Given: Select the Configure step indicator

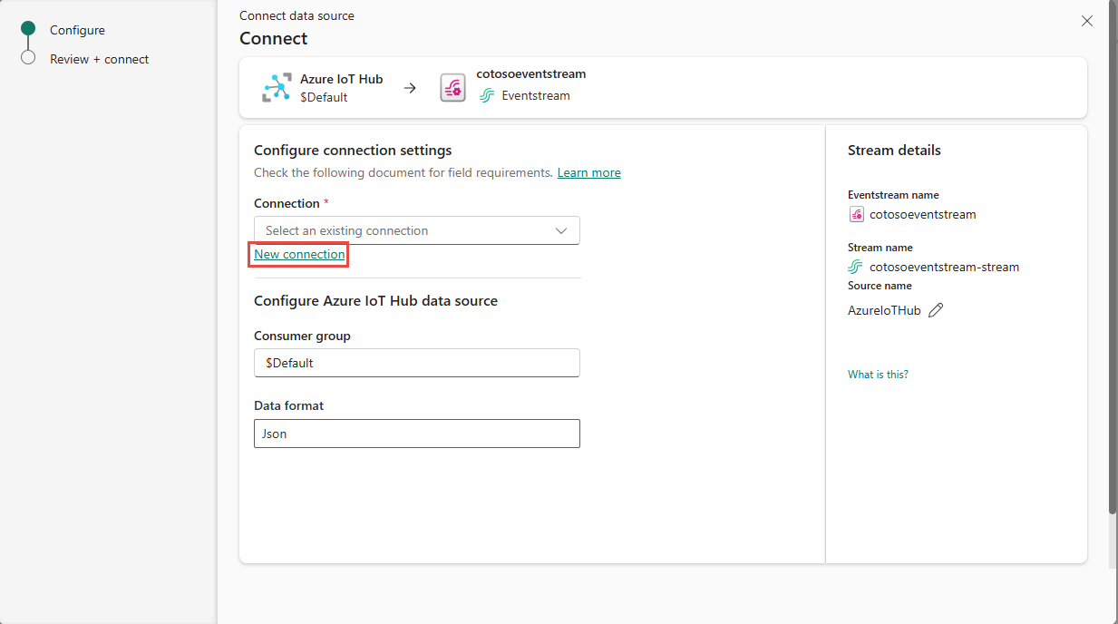Looking at the screenshot, I should tap(28, 29).
